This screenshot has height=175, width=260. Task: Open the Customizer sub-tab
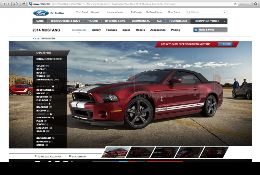[79, 30]
